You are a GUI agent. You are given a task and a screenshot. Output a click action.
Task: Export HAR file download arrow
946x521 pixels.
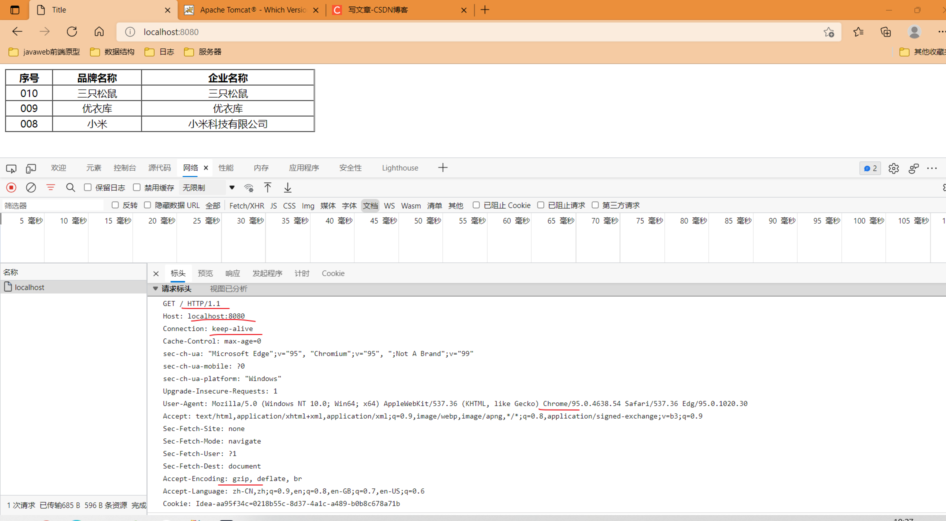click(x=287, y=187)
